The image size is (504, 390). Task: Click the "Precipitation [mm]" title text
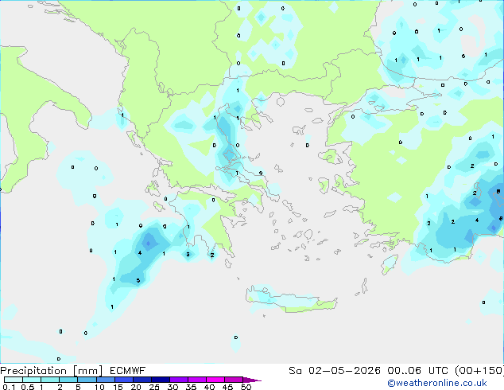(x=52, y=371)
